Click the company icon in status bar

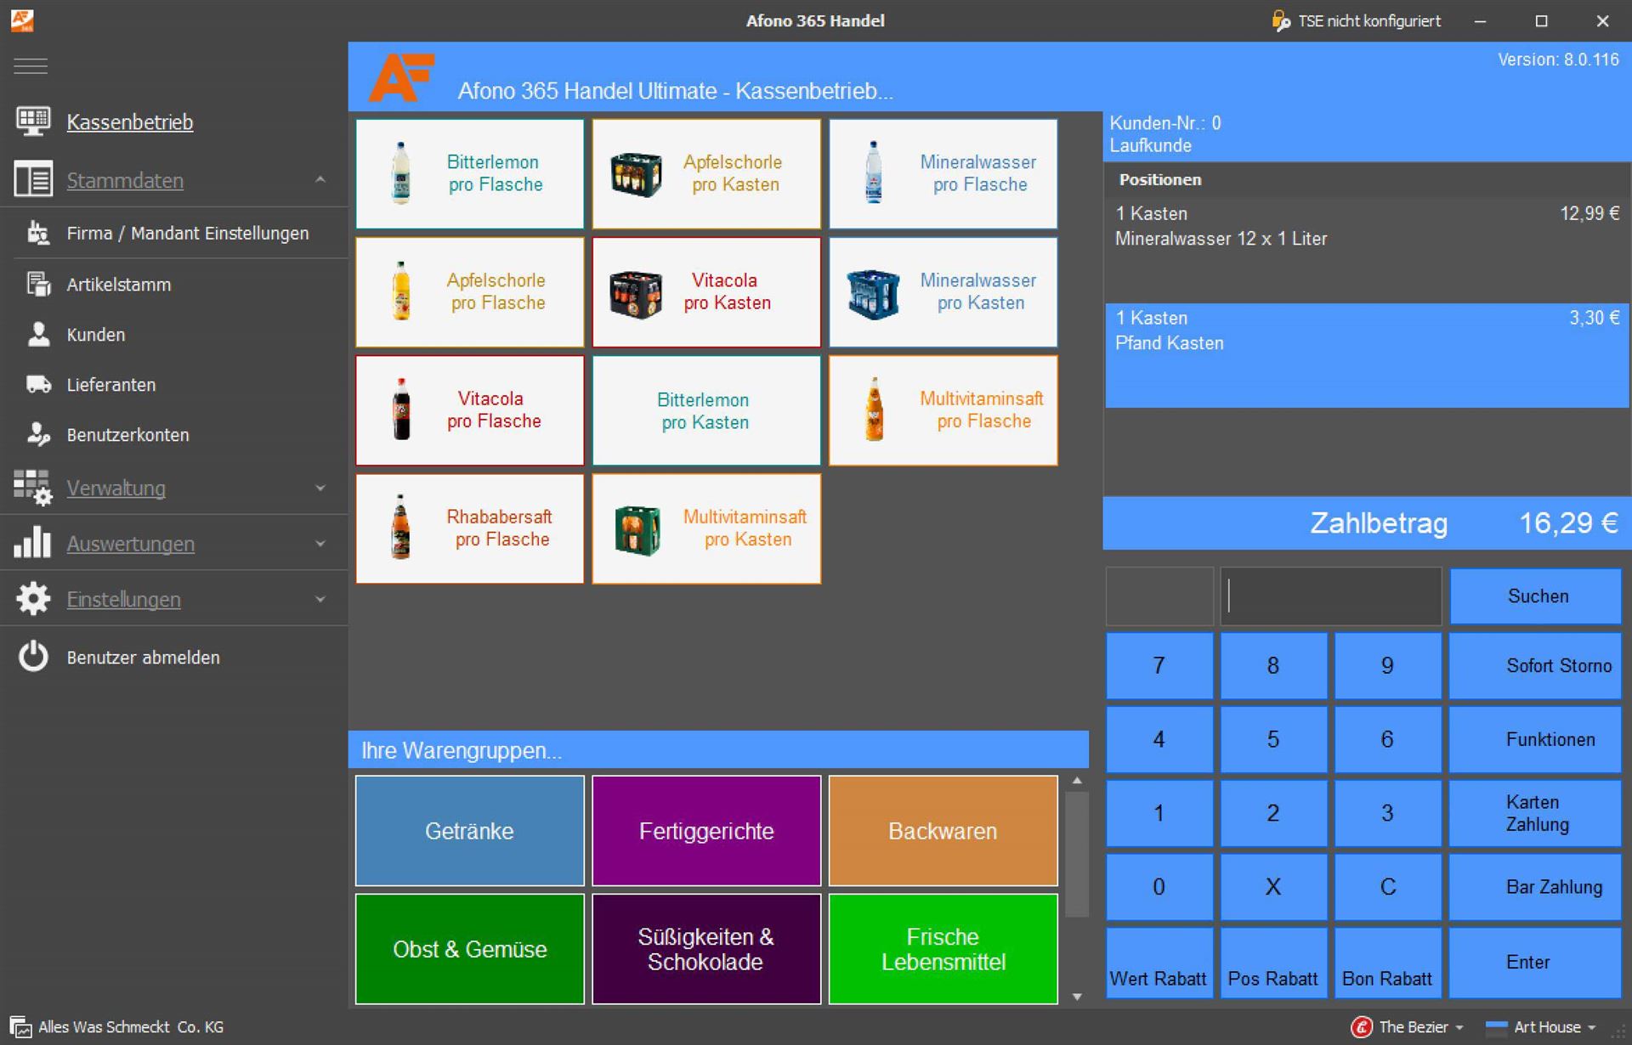click(x=20, y=1027)
